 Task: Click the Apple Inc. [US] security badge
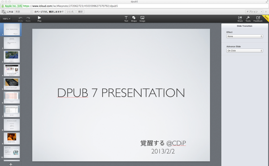[12, 6]
